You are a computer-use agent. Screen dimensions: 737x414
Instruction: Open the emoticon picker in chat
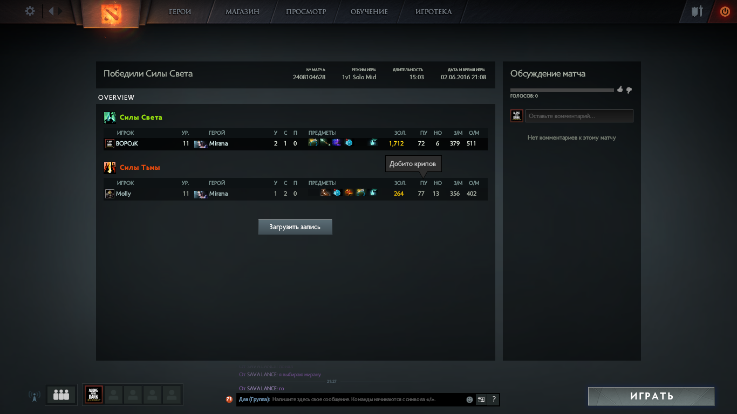click(469, 399)
